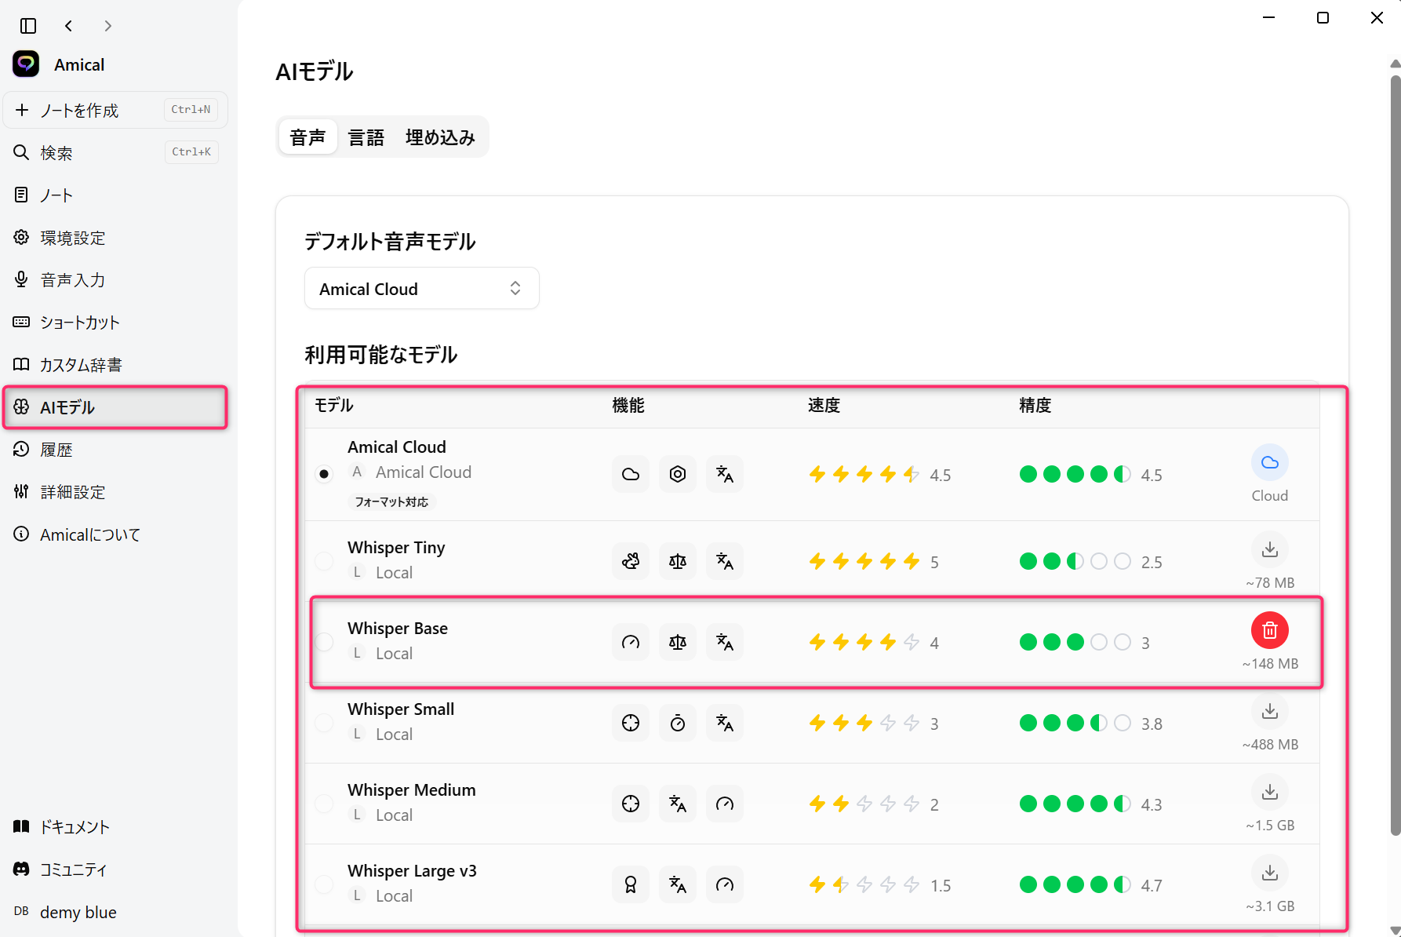Delete the Whisper Base model
Screen dimensions: 1401x937
pos(1269,630)
